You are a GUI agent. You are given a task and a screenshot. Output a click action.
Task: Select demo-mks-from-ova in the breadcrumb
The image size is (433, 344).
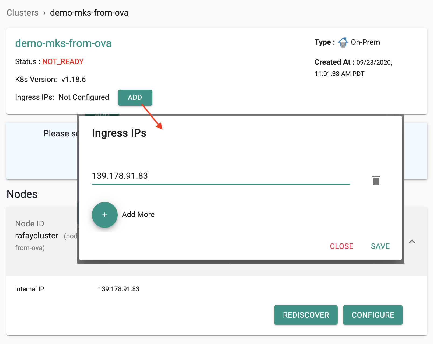click(89, 13)
